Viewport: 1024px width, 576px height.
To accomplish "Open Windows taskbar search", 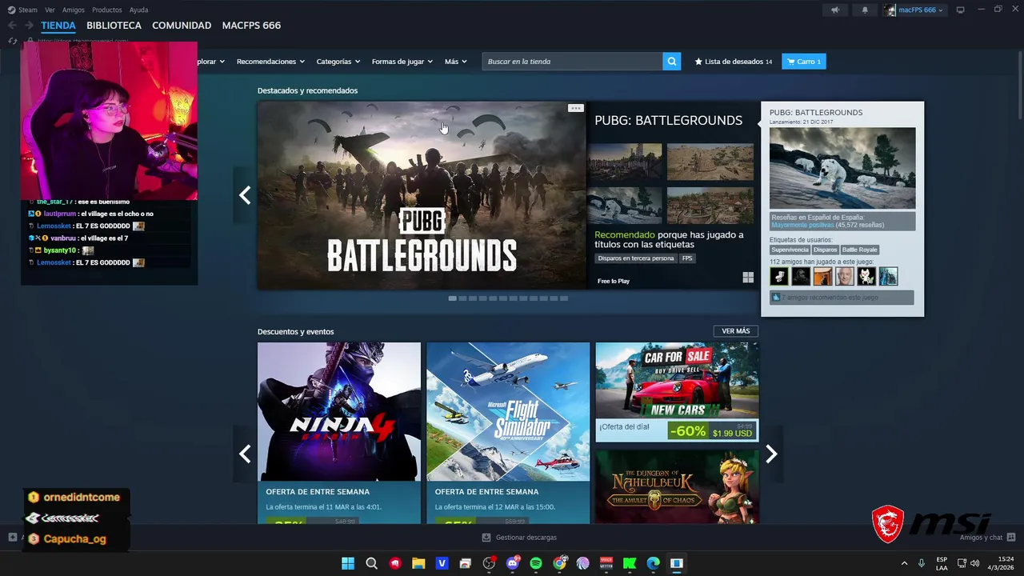I will pos(371,563).
